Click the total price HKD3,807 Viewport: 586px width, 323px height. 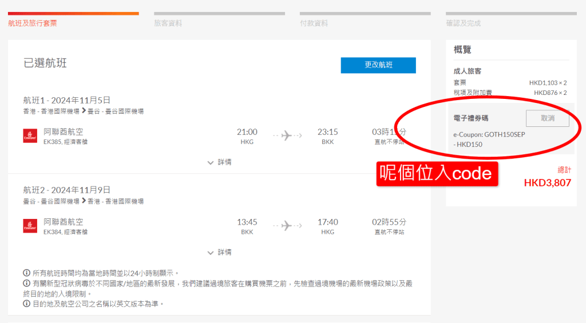tap(547, 183)
